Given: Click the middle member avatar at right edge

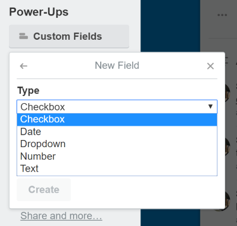Looking at the screenshot, I should pos(228,147).
